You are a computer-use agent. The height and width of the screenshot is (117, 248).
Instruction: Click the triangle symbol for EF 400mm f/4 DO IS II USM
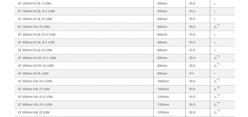coord(215,58)
